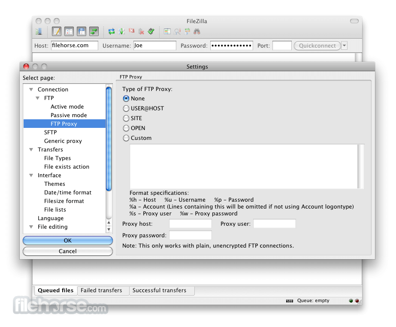The image size is (396, 327).
Task: Click the Quickconnect button
Action: (317, 46)
